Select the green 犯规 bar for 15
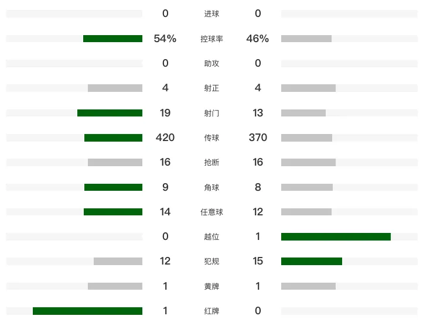The height and width of the screenshot is (333, 430). click(312, 261)
